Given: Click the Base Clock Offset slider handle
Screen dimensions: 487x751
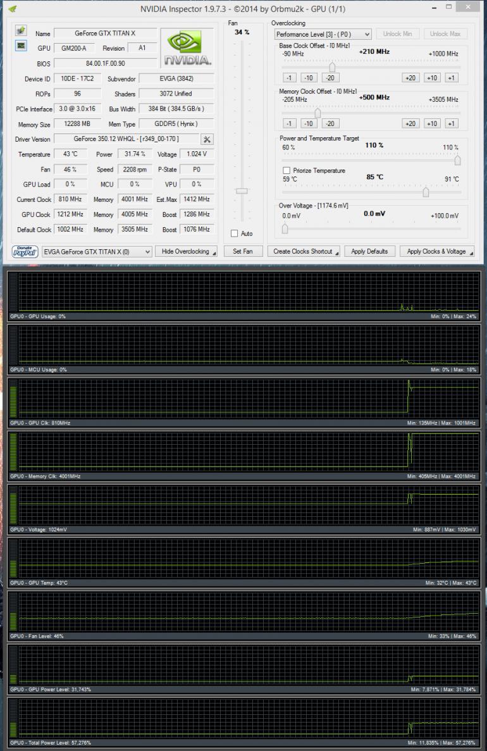Looking at the screenshot, I should click(332, 66).
